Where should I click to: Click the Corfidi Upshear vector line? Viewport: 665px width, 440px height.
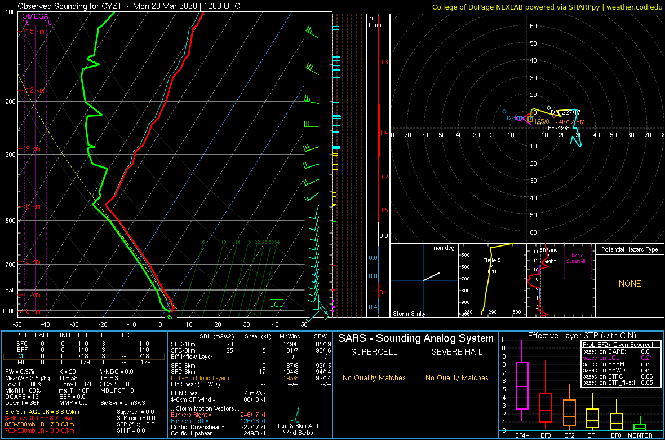220,433
